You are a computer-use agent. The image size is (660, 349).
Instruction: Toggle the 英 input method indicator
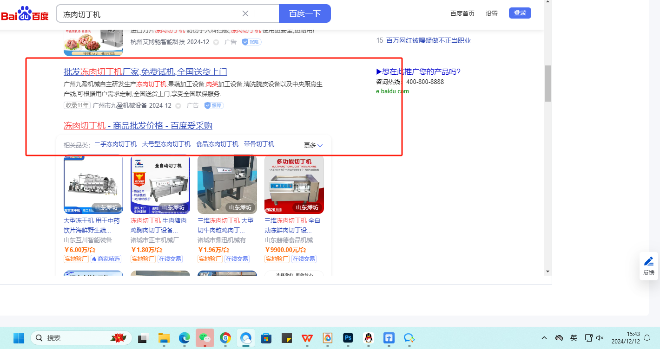coord(574,338)
